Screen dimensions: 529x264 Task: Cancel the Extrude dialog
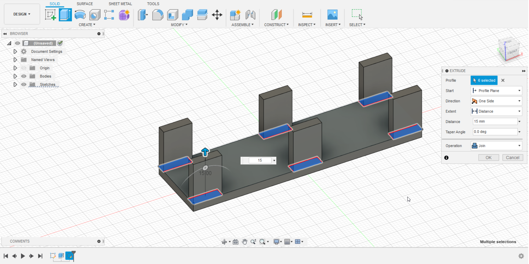(512, 158)
